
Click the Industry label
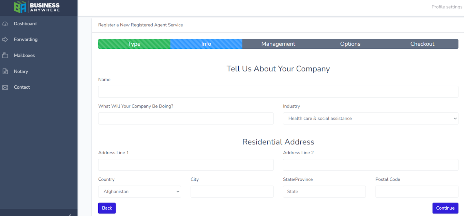tap(291, 106)
